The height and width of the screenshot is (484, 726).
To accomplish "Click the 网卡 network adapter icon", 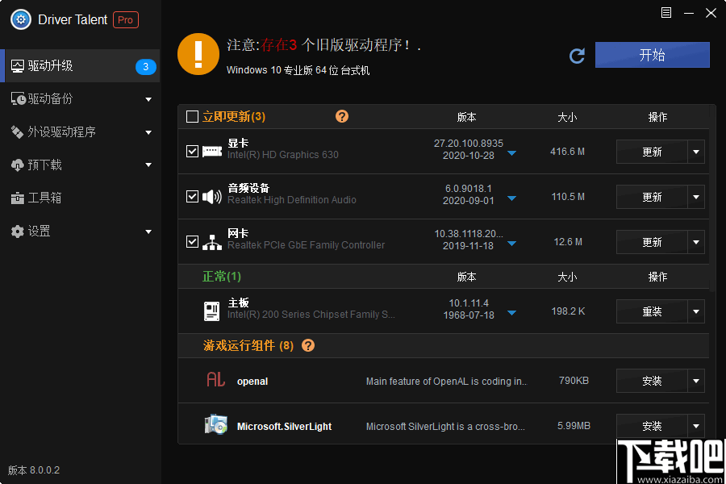I will pyautogui.click(x=212, y=241).
